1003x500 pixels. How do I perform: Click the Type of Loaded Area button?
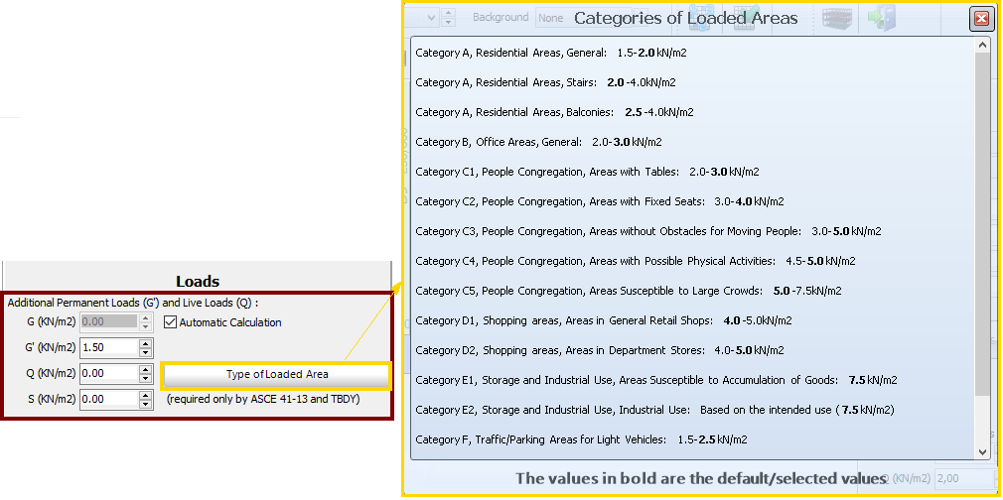click(277, 374)
